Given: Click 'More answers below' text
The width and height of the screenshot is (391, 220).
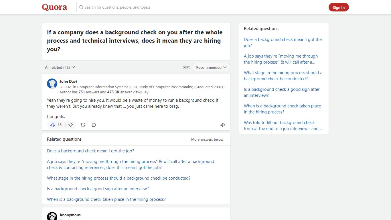Looking at the screenshot, I should coord(207,140).
